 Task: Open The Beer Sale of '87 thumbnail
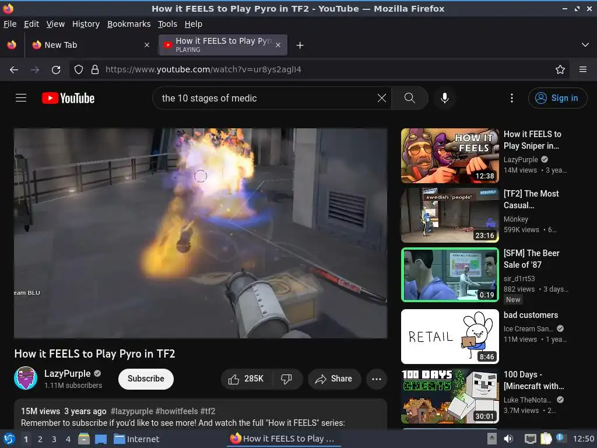click(x=450, y=275)
